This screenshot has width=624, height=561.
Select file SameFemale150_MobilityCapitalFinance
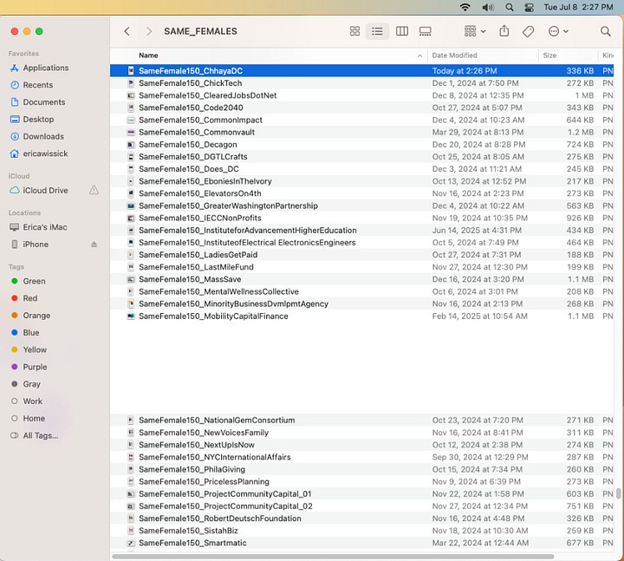(361, 316)
